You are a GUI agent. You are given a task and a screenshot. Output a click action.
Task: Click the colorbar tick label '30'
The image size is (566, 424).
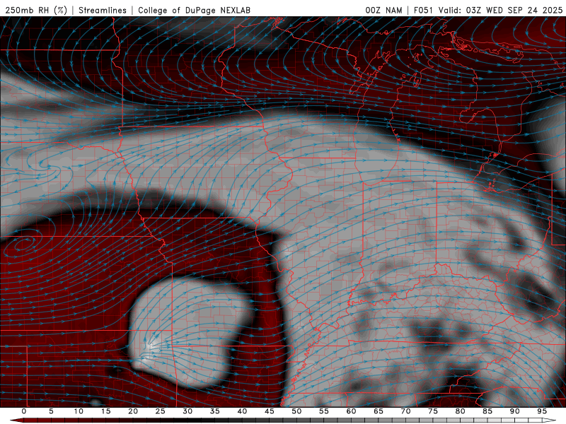[187, 411]
